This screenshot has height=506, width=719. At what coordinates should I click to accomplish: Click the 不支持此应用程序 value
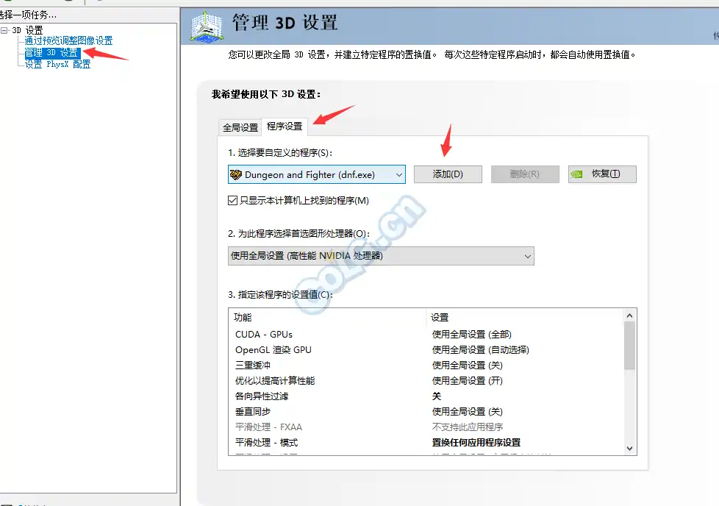[x=468, y=427]
